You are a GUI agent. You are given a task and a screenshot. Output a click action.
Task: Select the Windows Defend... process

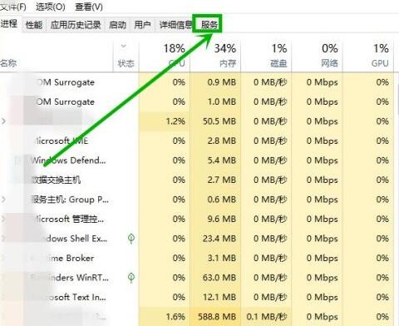tap(68, 161)
